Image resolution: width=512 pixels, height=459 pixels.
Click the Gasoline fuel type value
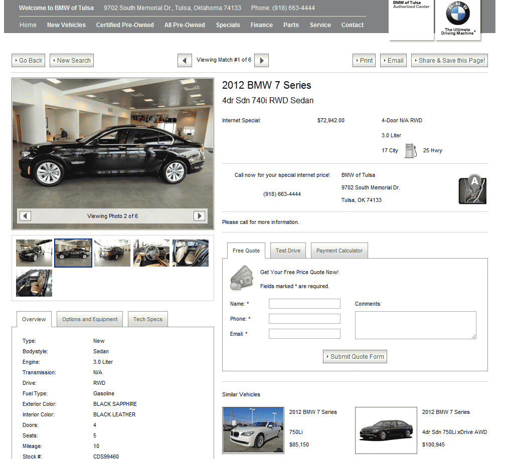tap(103, 393)
